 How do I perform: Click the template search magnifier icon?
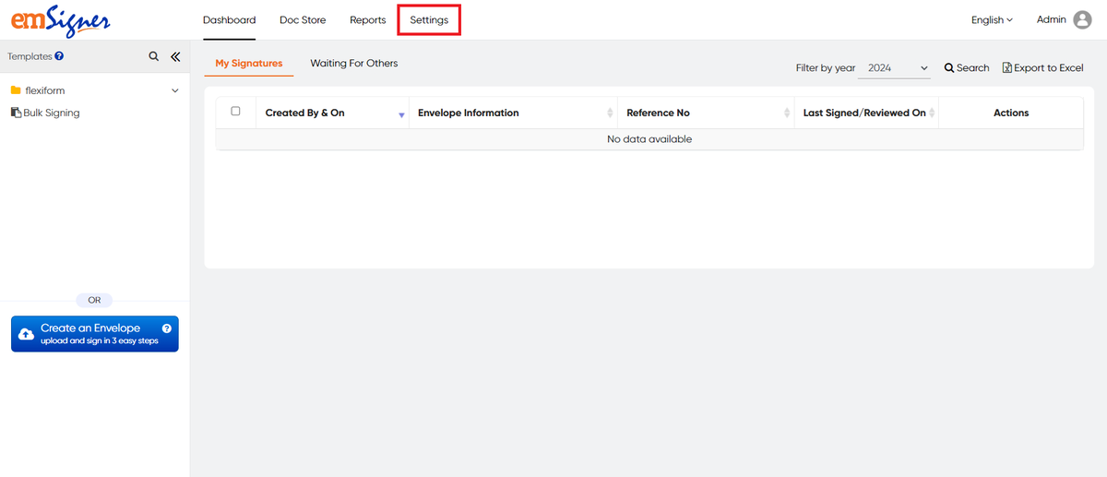(x=154, y=56)
